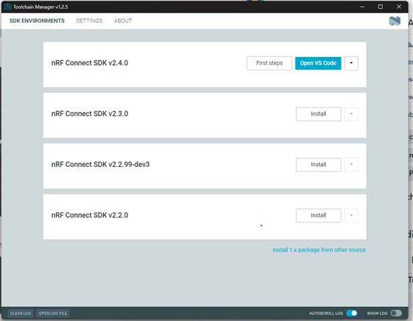Open dropdown arrow for SDK v2.2.99-dev3
The image size is (413, 321).
tap(351, 165)
